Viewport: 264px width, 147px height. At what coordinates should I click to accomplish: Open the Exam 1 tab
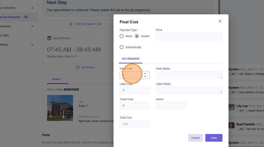[57, 79]
